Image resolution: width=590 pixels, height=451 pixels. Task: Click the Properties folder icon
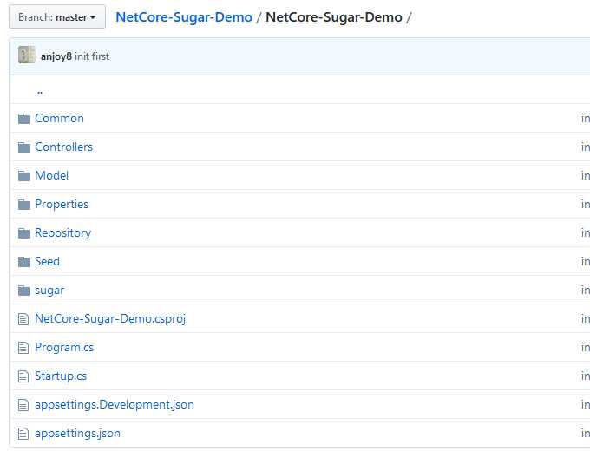(x=24, y=204)
